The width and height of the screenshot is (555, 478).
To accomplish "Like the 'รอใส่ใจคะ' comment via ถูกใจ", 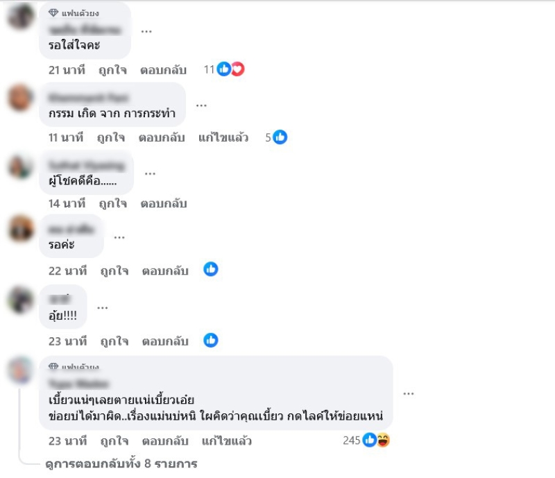I will click(x=112, y=70).
